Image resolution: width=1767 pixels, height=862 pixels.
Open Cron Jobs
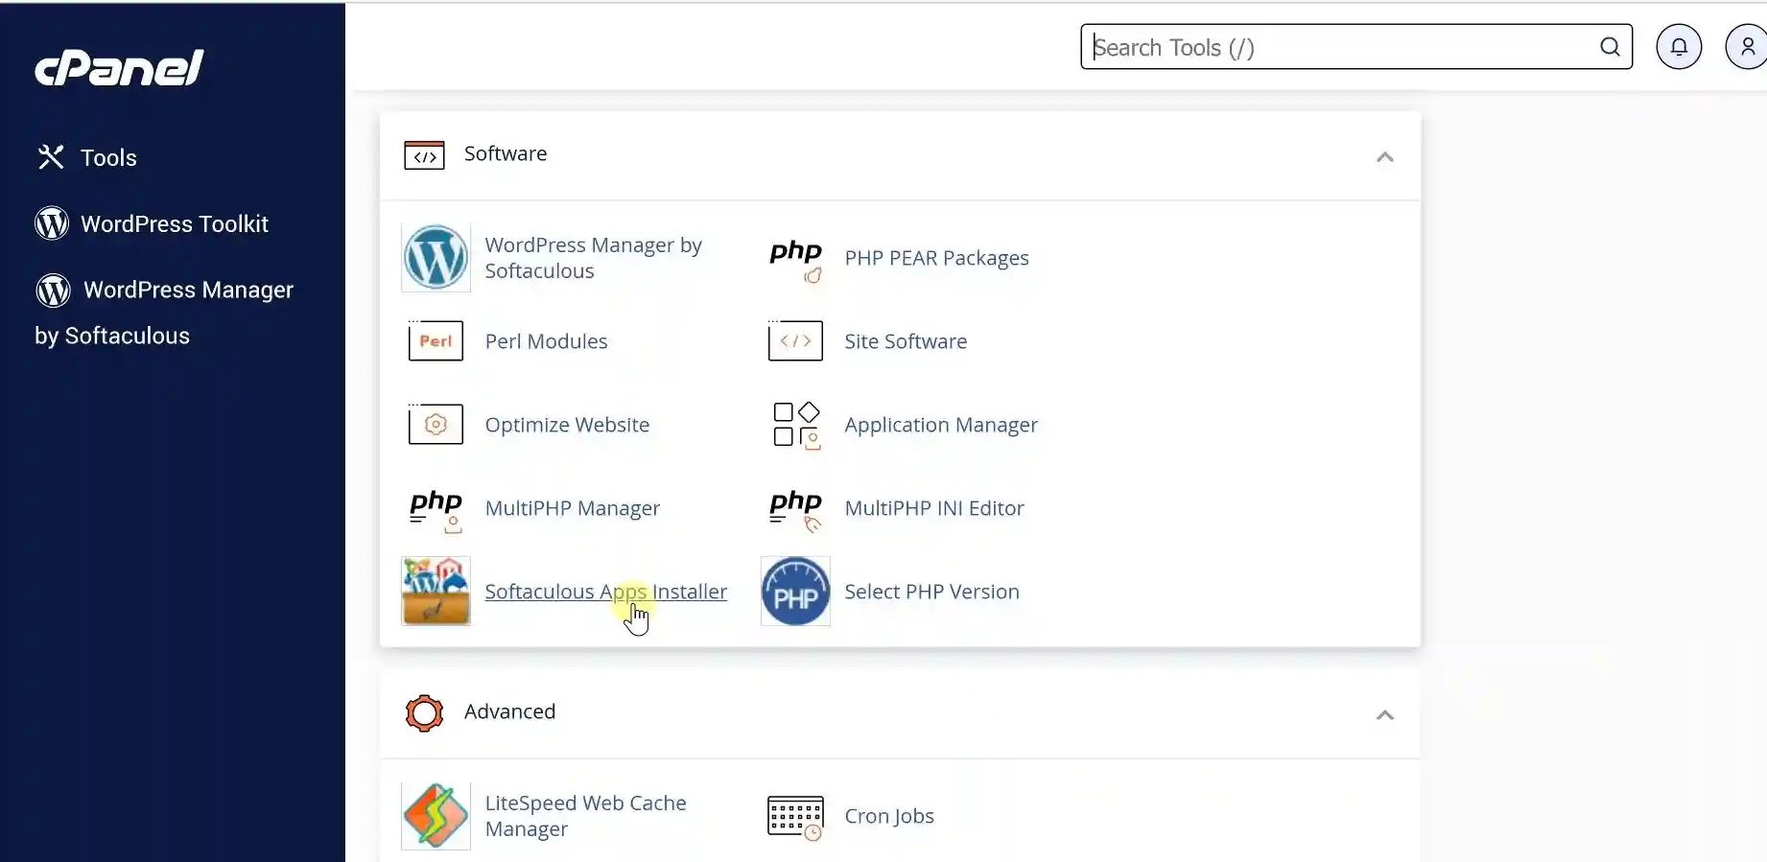[889, 816]
